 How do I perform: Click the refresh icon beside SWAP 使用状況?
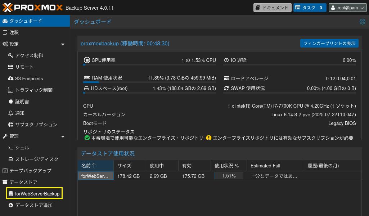point(226,88)
